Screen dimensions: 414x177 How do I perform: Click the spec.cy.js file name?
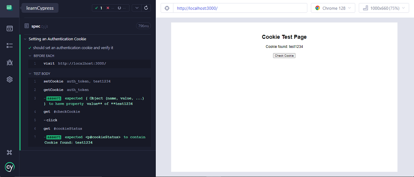(x=40, y=26)
